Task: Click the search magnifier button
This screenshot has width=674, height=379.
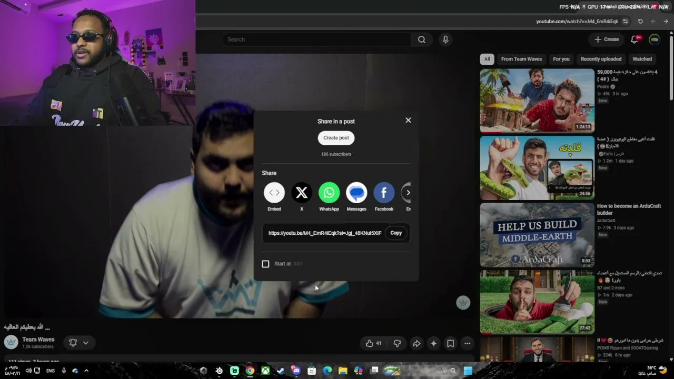Action: click(422, 39)
